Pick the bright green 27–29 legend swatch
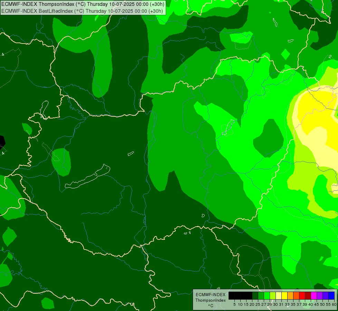Screen dimensions: 338x311 [267, 295]
